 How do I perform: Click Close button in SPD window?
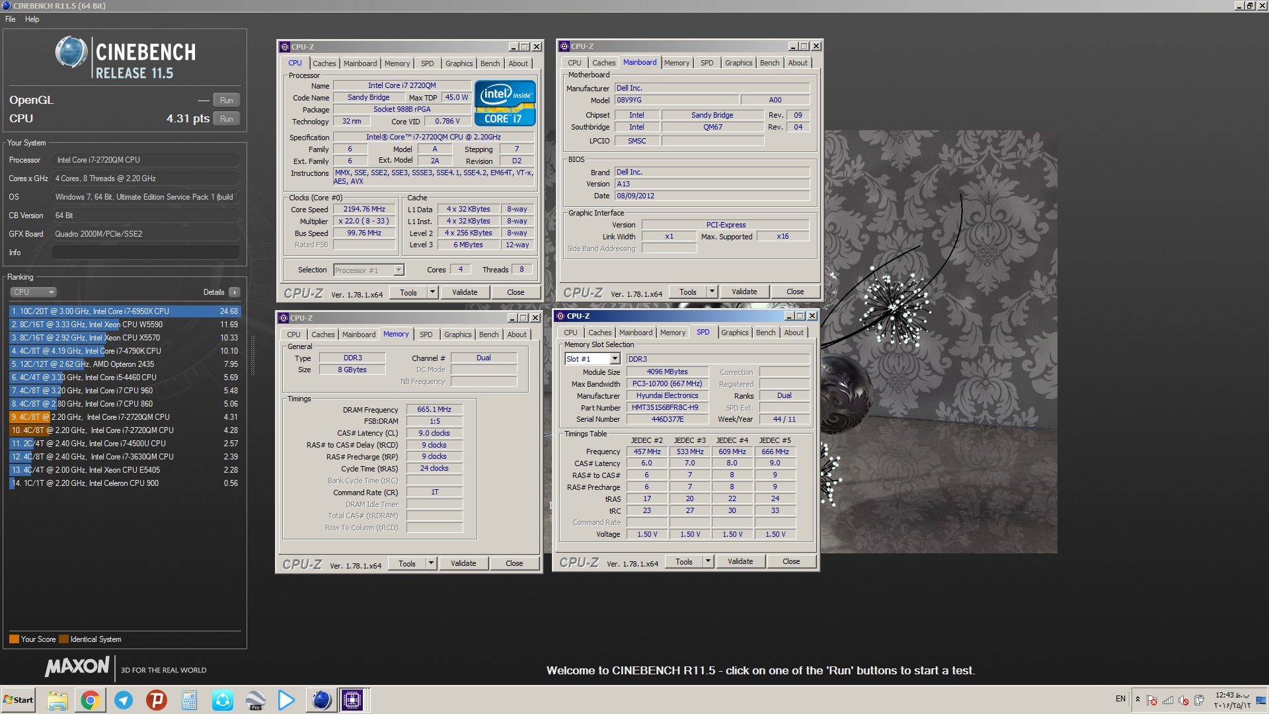coord(791,561)
